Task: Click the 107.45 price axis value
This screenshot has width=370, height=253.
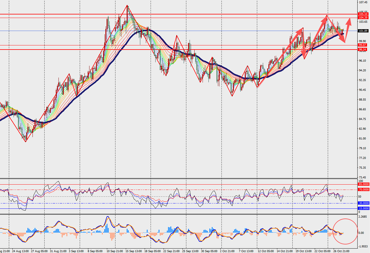Action: 363,2
